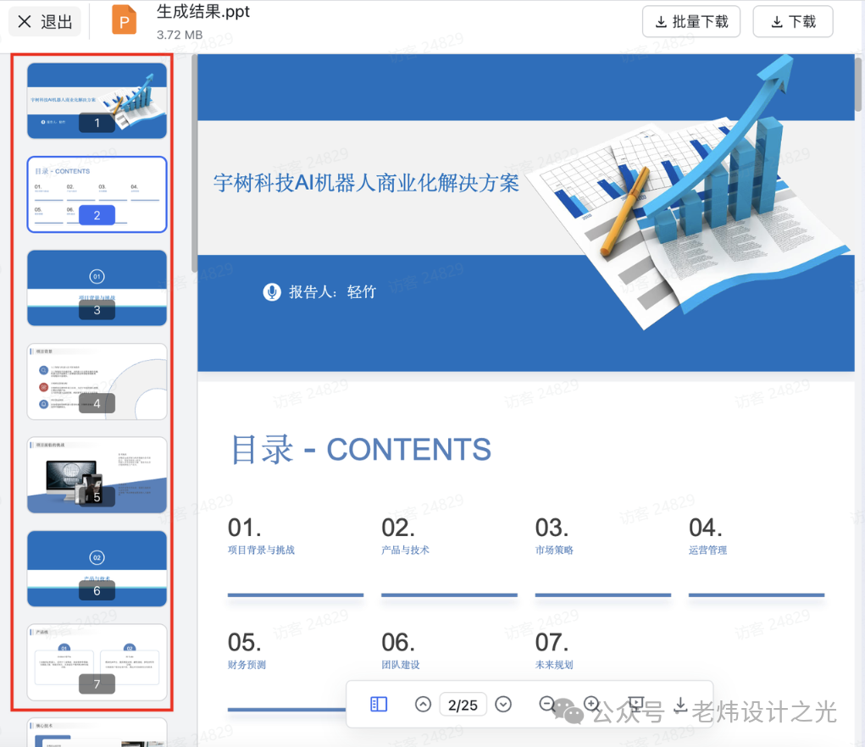Screen dimensions: 865x747
Task: Click contents item 03. 市场策略
Action: (x=554, y=536)
